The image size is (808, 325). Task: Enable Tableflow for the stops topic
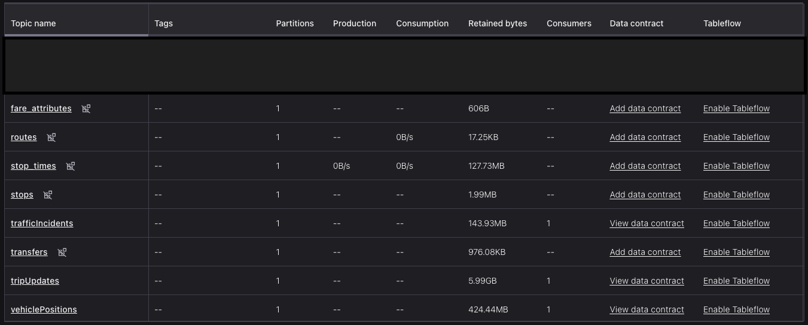736,195
